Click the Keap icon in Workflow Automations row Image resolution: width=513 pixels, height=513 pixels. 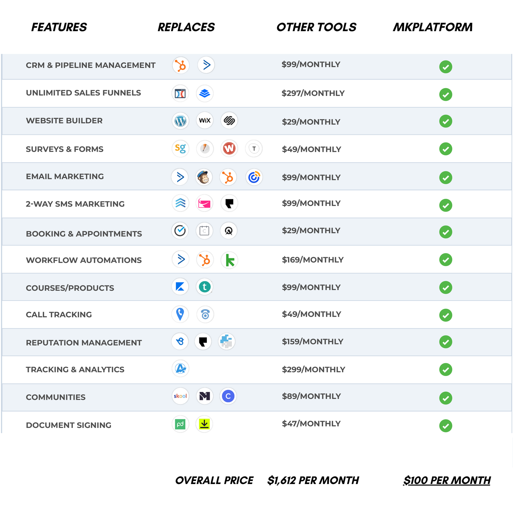point(229,260)
